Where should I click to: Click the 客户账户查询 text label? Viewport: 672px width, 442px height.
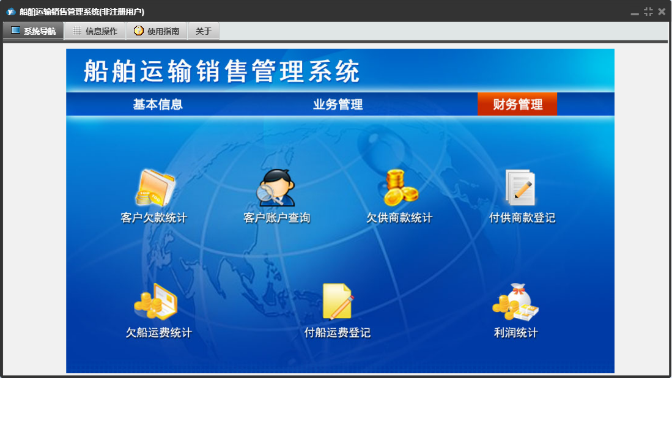pyautogui.click(x=276, y=218)
